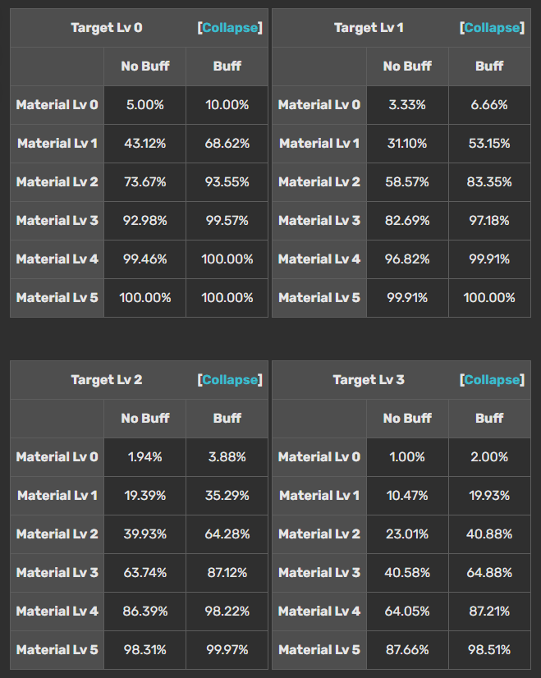Viewport: 541px width, 678px height.
Task: Click the 35.29% cell
Action: 227,496
